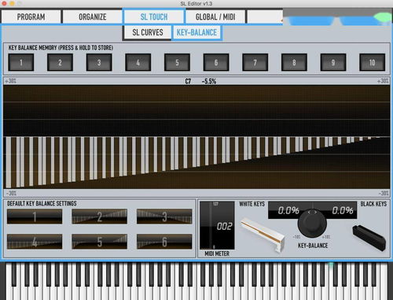Recall key balance memory 6
The image size is (393, 300).
tap(216, 62)
